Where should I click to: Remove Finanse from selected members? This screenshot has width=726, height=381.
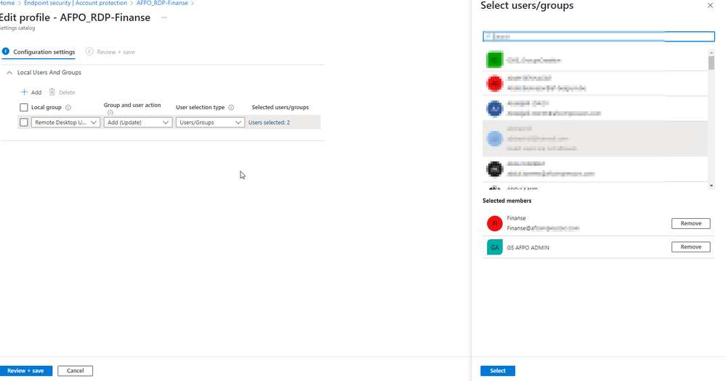point(691,223)
